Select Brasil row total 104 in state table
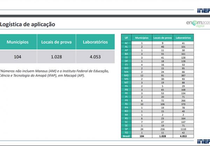The image size is (210, 146). [x=142, y=136]
